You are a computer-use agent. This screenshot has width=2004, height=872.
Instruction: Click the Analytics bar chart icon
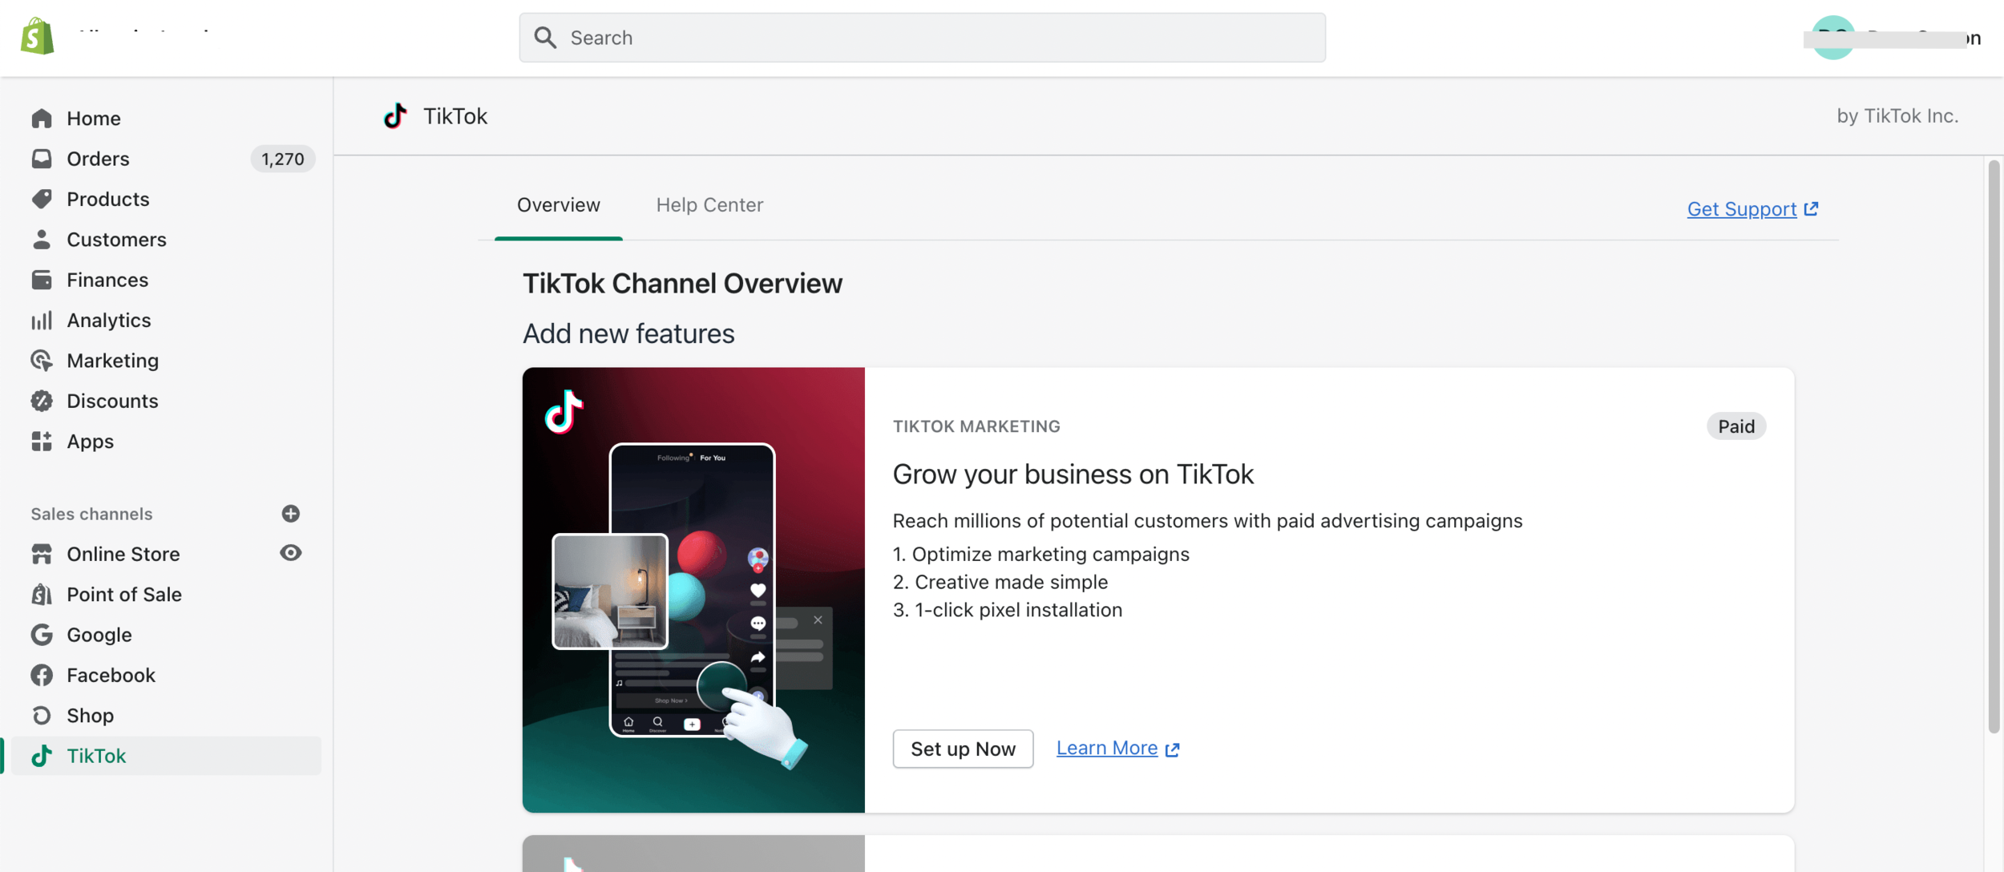coord(42,320)
